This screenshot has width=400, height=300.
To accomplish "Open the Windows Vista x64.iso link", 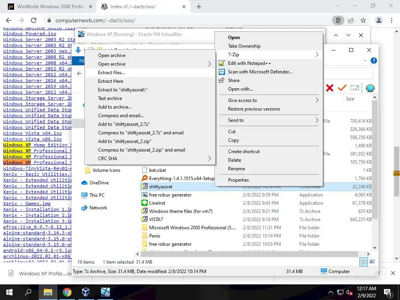I will click(x=32, y=133).
